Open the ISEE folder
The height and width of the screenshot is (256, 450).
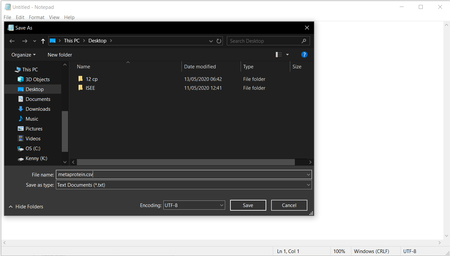tap(90, 88)
